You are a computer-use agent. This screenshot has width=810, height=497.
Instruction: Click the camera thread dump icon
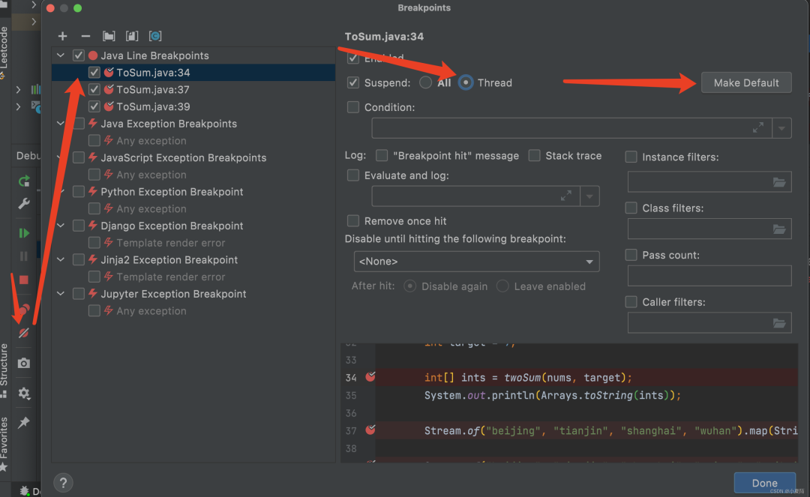click(24, 364)
